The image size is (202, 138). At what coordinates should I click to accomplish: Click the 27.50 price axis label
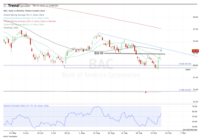(x=195, y=77)
